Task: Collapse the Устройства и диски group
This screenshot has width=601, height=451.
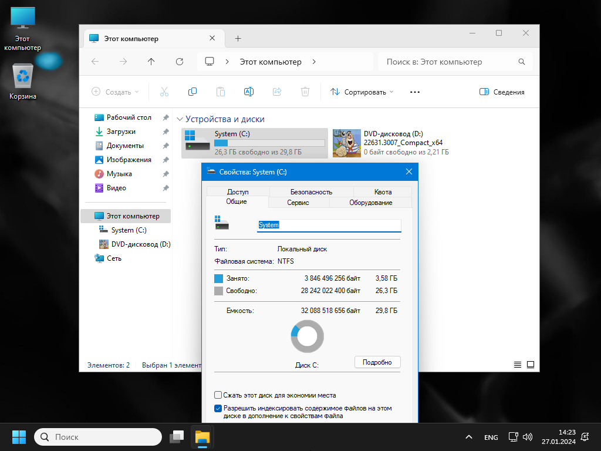Action: (180, 119)
